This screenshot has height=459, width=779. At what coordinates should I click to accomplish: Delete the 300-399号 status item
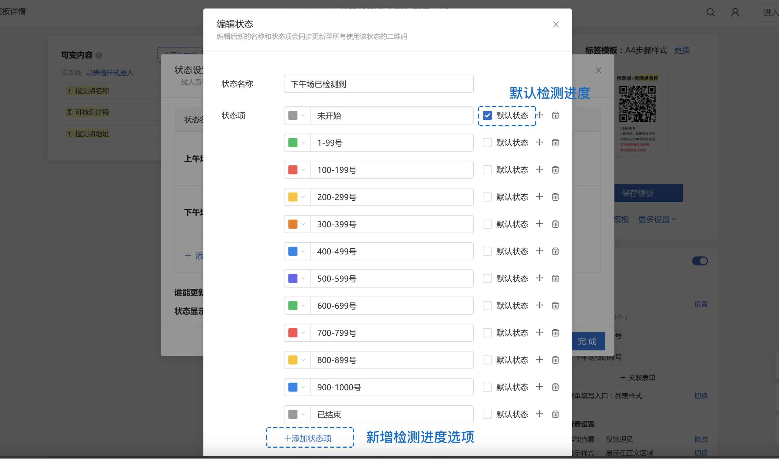coord(555,224)
